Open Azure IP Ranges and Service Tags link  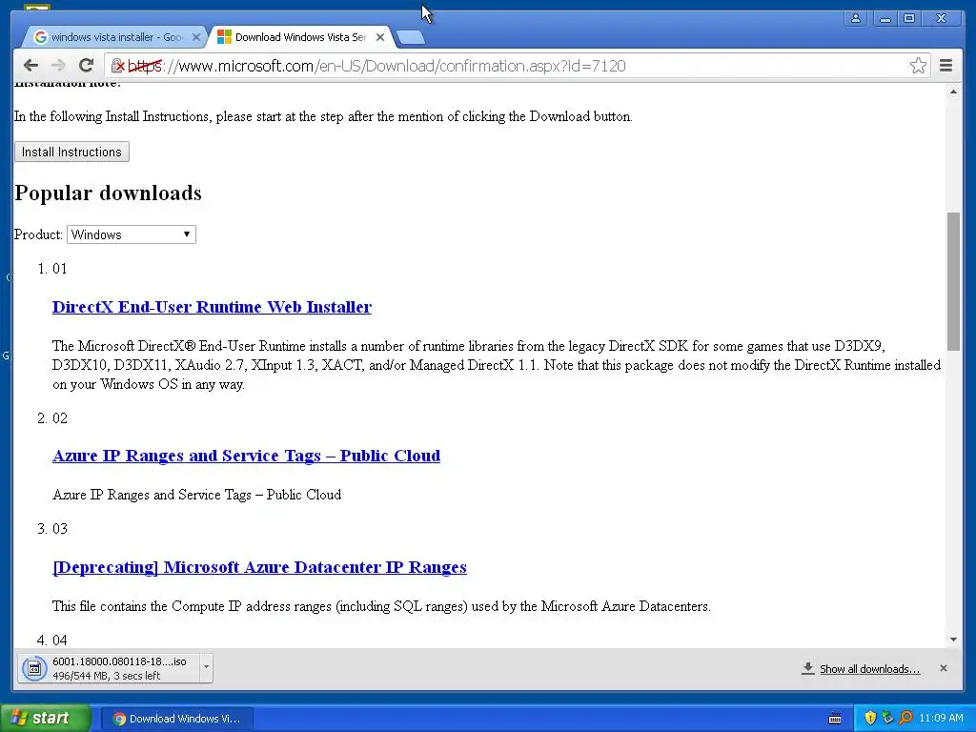[247, 456]
